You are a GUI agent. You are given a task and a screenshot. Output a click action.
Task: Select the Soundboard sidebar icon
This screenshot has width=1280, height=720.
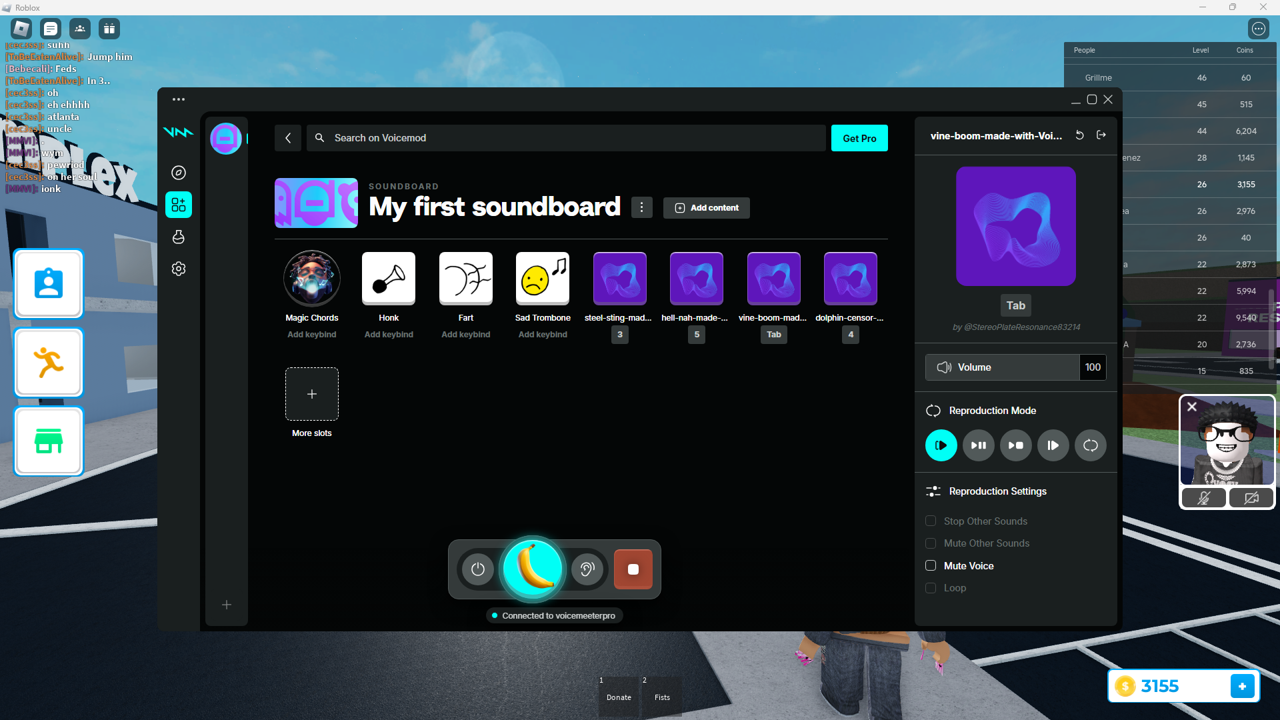click(x=179, y=205)
